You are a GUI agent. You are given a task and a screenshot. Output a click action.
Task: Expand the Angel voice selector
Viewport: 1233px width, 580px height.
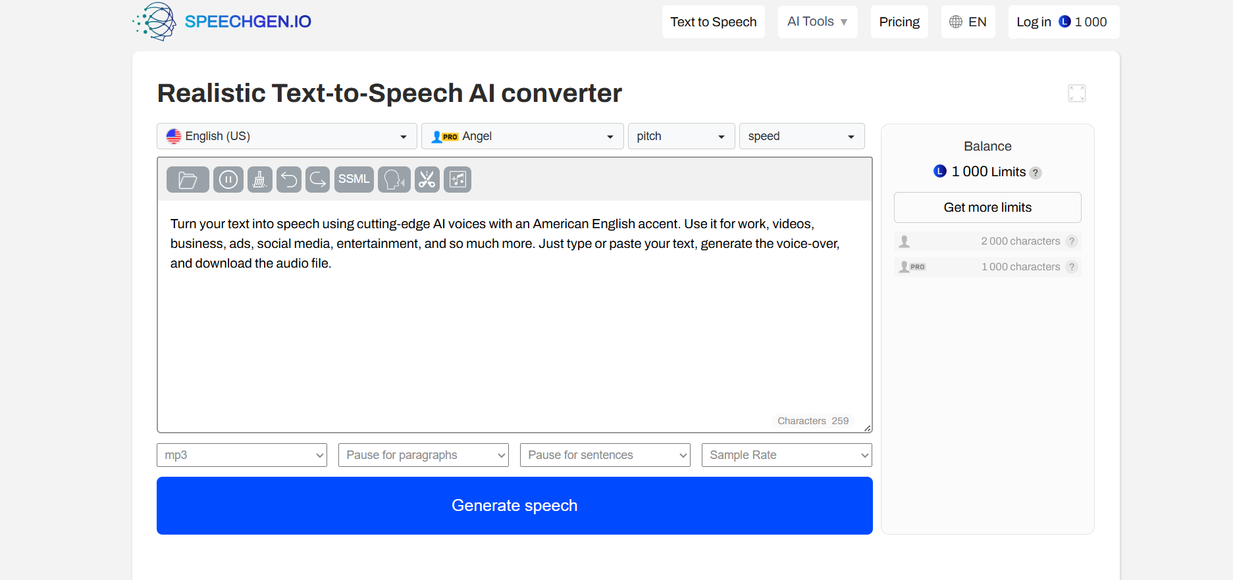(x=522, y=136)
